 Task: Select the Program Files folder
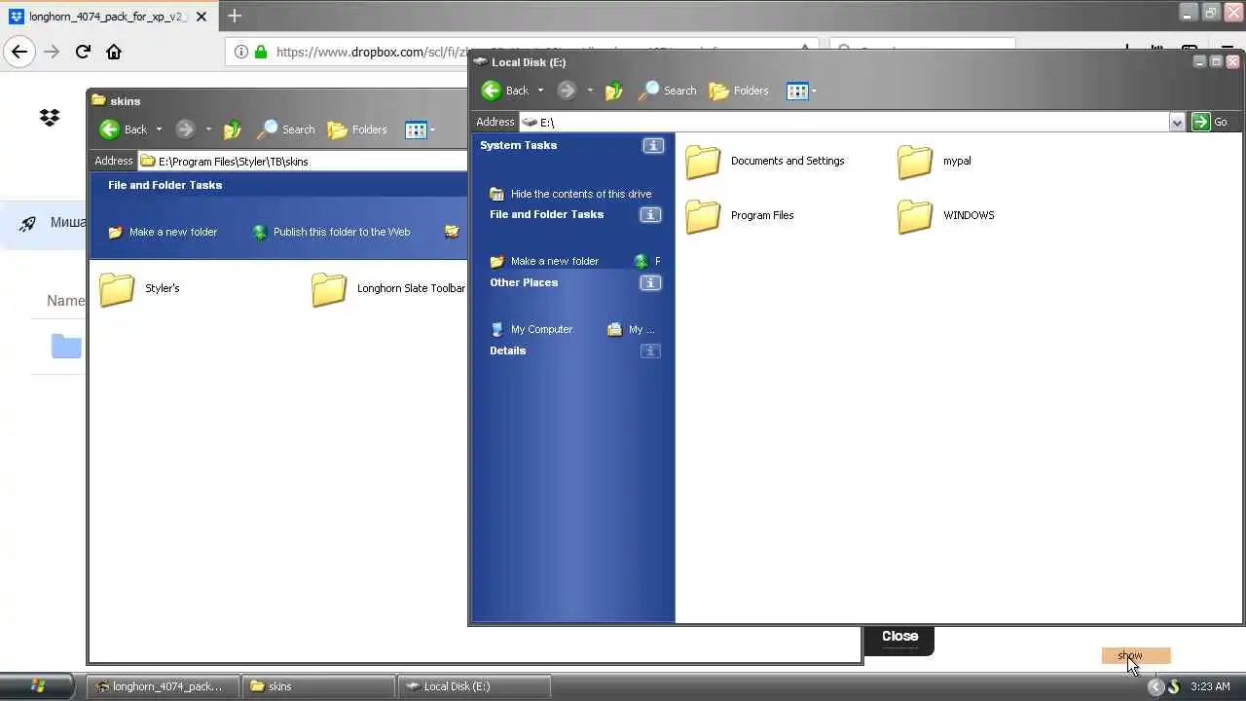(x=740, y=216)
